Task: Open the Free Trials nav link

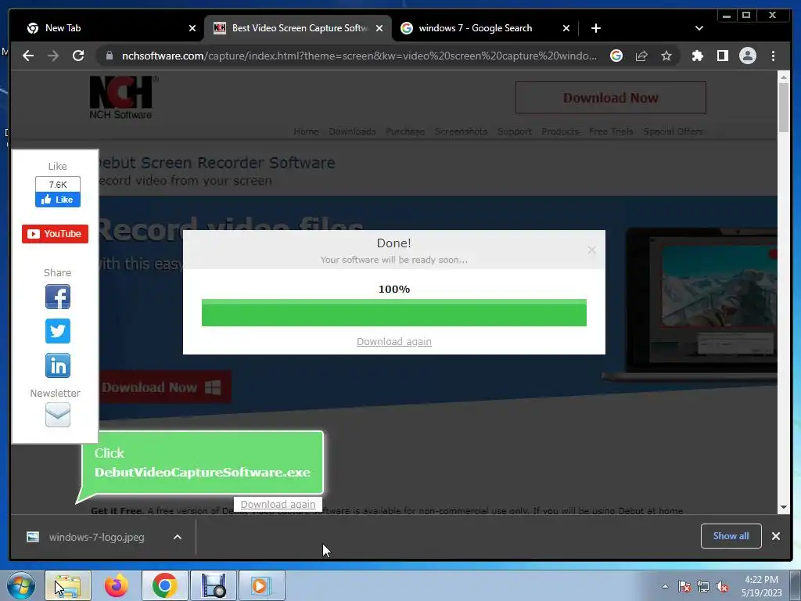Action: click(611, 131)
